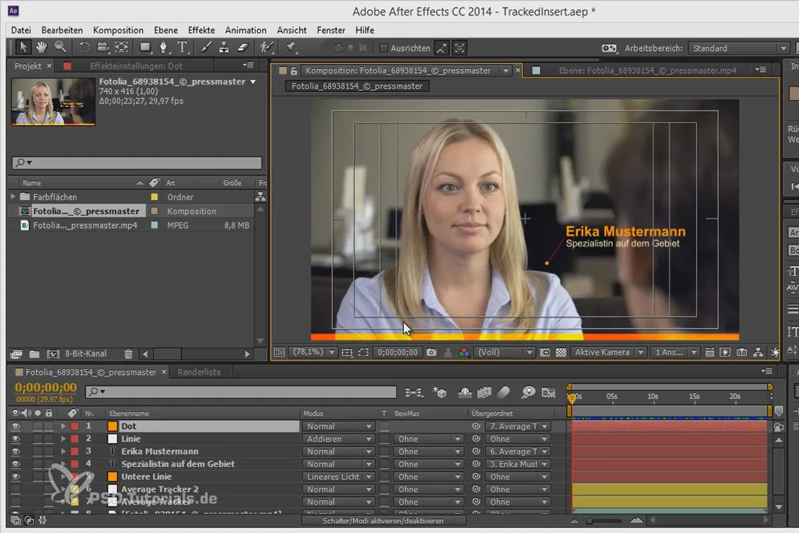The width and height of the screenshot is (799, 533).
Task: Click the show channel RGB circles icon
Action: click(x=465, y=352)
